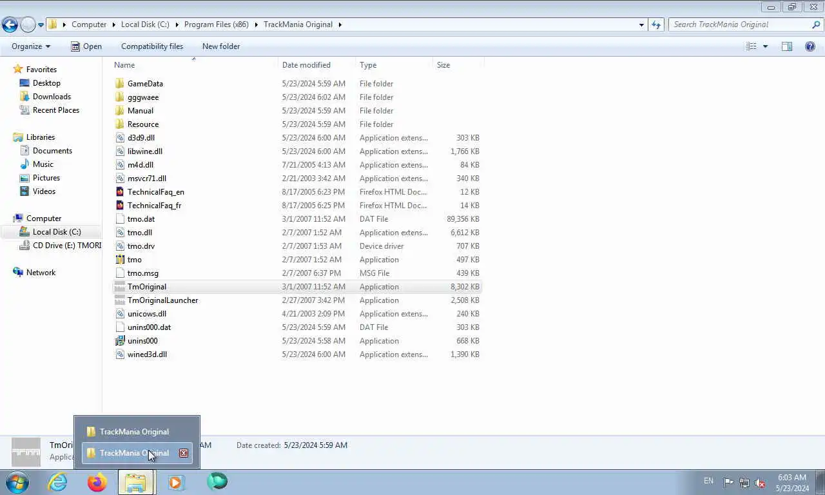Open Downloads in Favorites
Image resolution: width=825 pixels, height=495 pixels.
(52, 97)
